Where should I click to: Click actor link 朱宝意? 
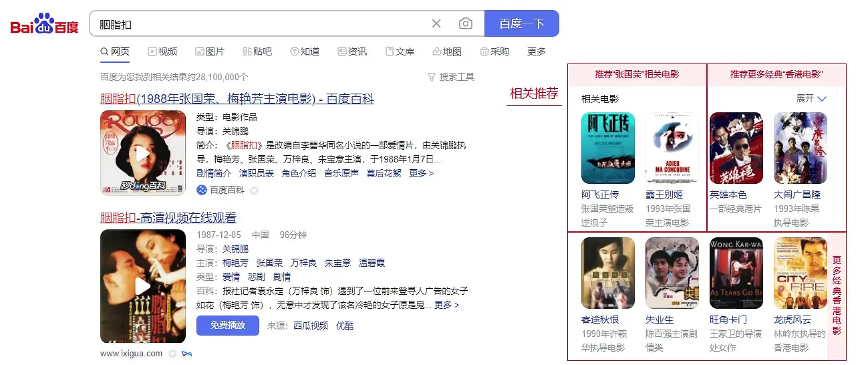337,263
